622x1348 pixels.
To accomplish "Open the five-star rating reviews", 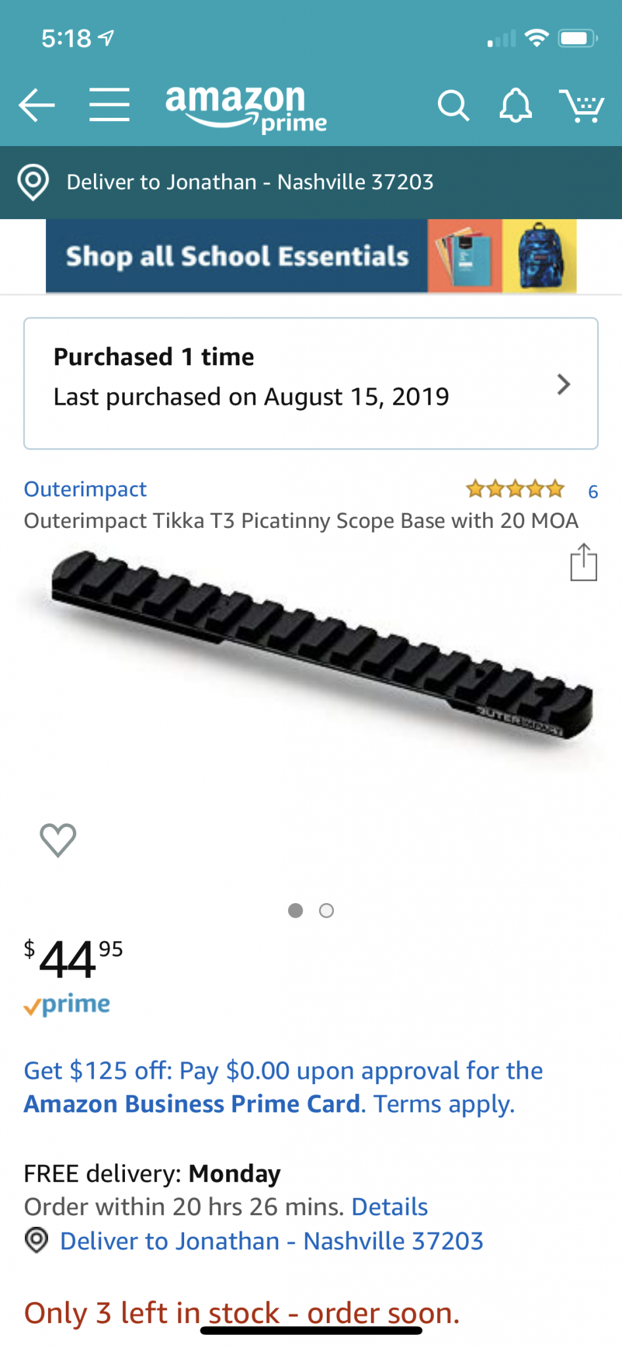I will pos(515,489).
